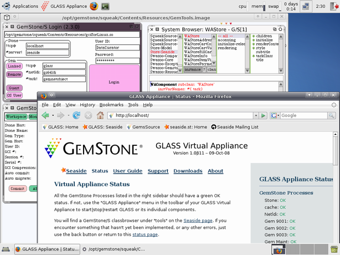Open the forward history dropdown arrow
340x255 pixels.
coord(68,115)
